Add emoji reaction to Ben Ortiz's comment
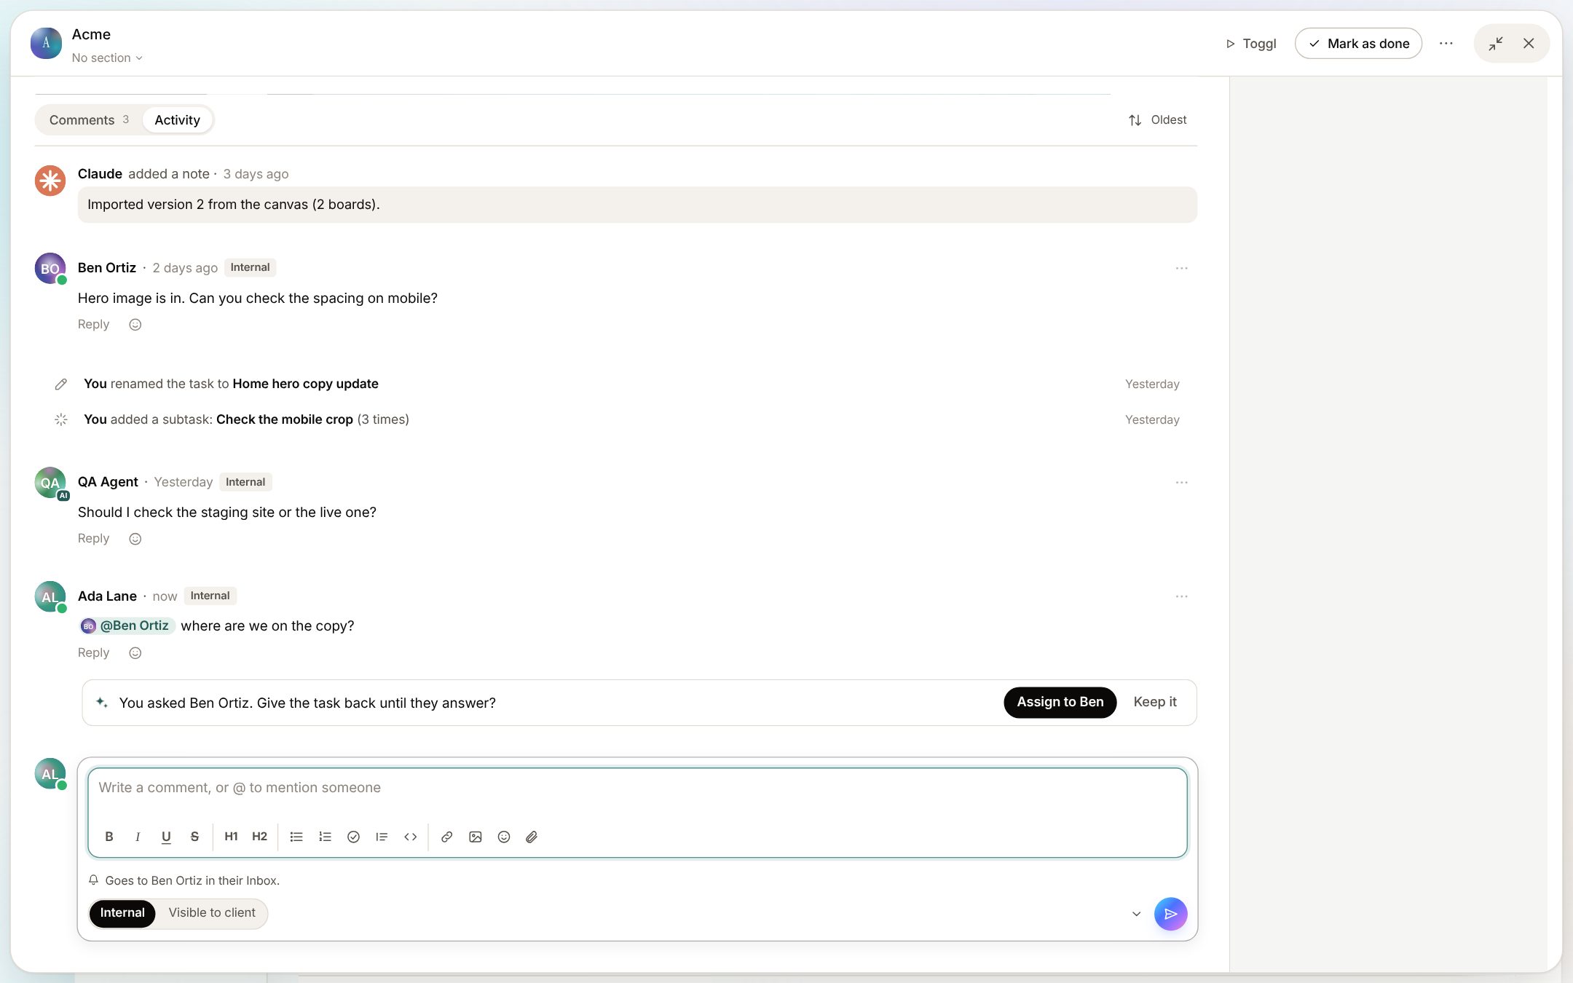The width and height of the screenshot is (1573, 983). 135,325
